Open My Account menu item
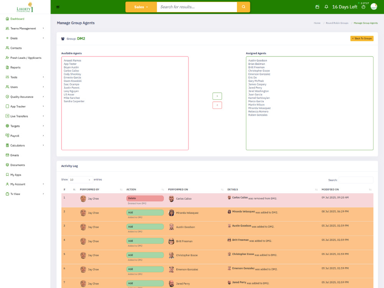 click(18, 184)
